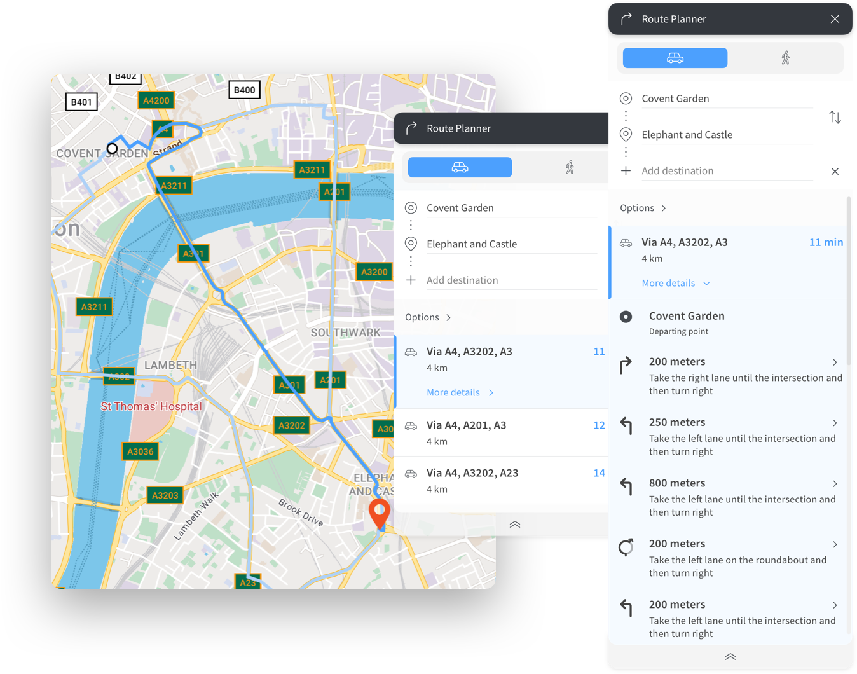
Task: Close the right Route Planner panel
Action: point(835,19)
